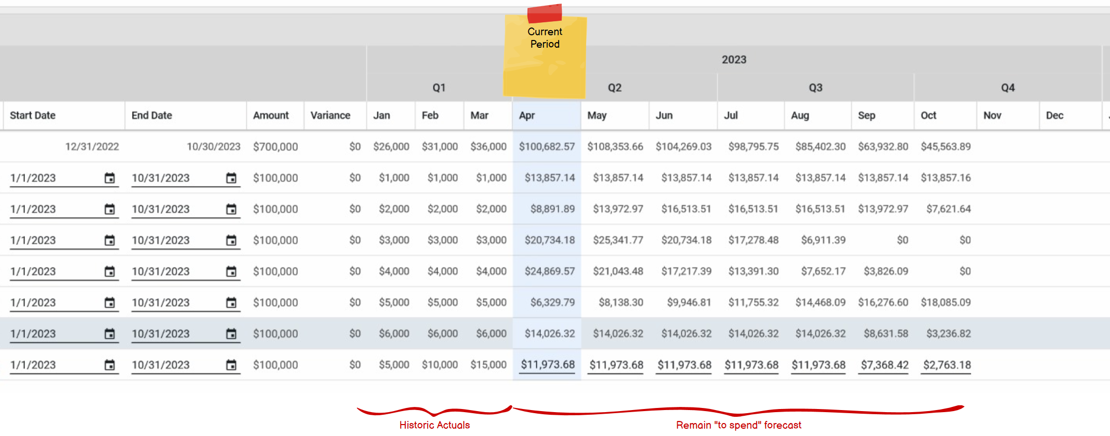Select the Q3 quarter header
This screenshot has width=1110, height=436.
coord(815,88)
